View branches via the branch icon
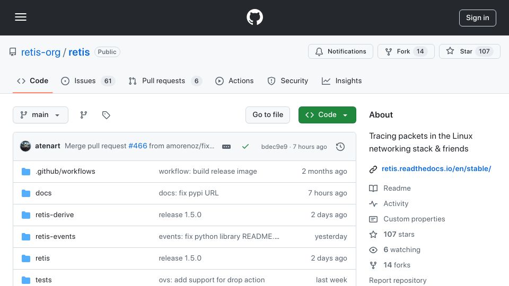 84,115
